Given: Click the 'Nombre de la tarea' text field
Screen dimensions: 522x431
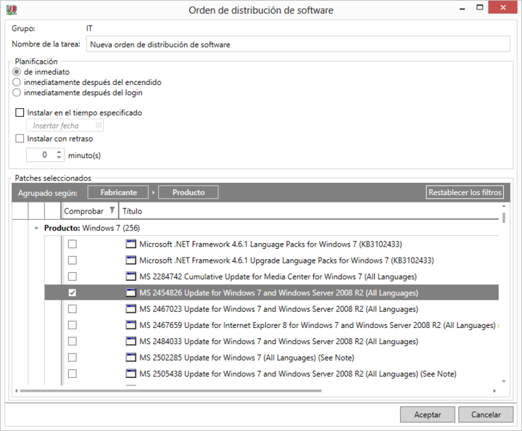Looking at the screenshot, I should click(298, 44).
